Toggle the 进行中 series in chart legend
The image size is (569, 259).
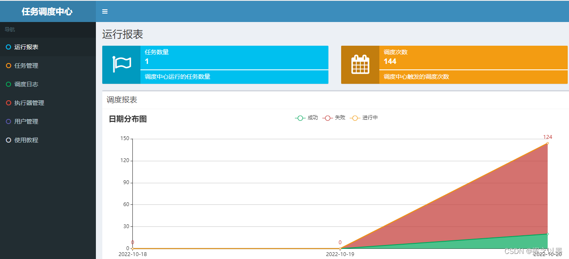coord(364,118)
